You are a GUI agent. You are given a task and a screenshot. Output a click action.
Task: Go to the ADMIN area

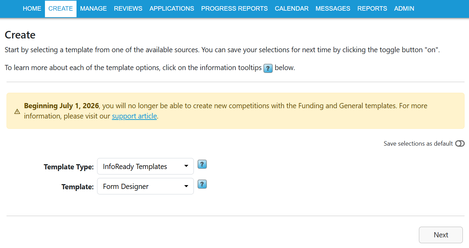pos(404,9)
